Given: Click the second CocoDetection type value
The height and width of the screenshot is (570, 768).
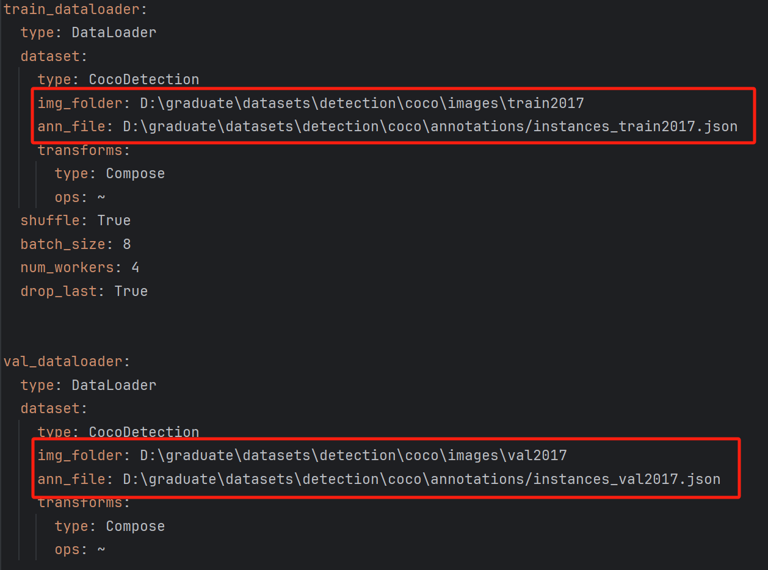Looking at the screenshot, I should pyautogui.click(x=144, y=432).
